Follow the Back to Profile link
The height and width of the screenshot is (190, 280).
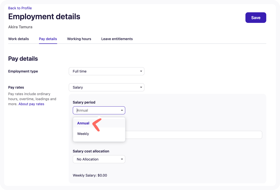coord(20,8)
